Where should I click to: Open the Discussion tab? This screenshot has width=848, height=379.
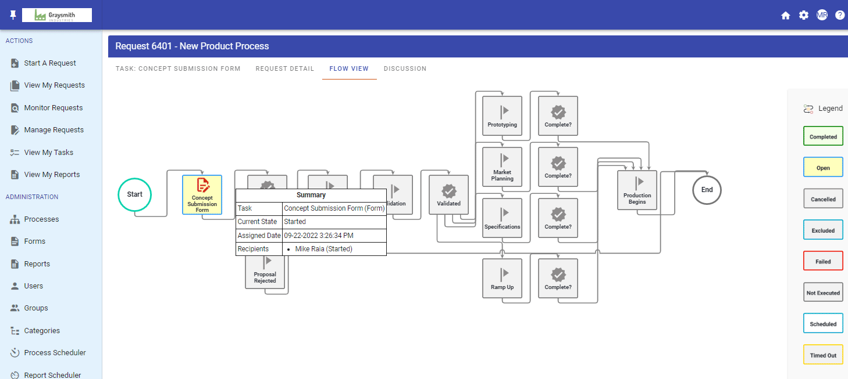[x=405, y=68]
